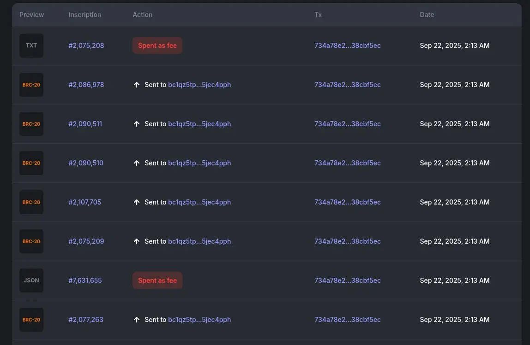This screenshot has height=345, width=530.
Task: Select BRC-20 preview icon for inscription #2,077,263
Action: [x=31, y=320]
